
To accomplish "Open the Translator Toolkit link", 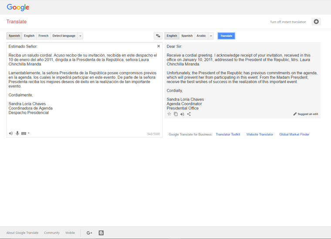I will [x=228, y=134].
